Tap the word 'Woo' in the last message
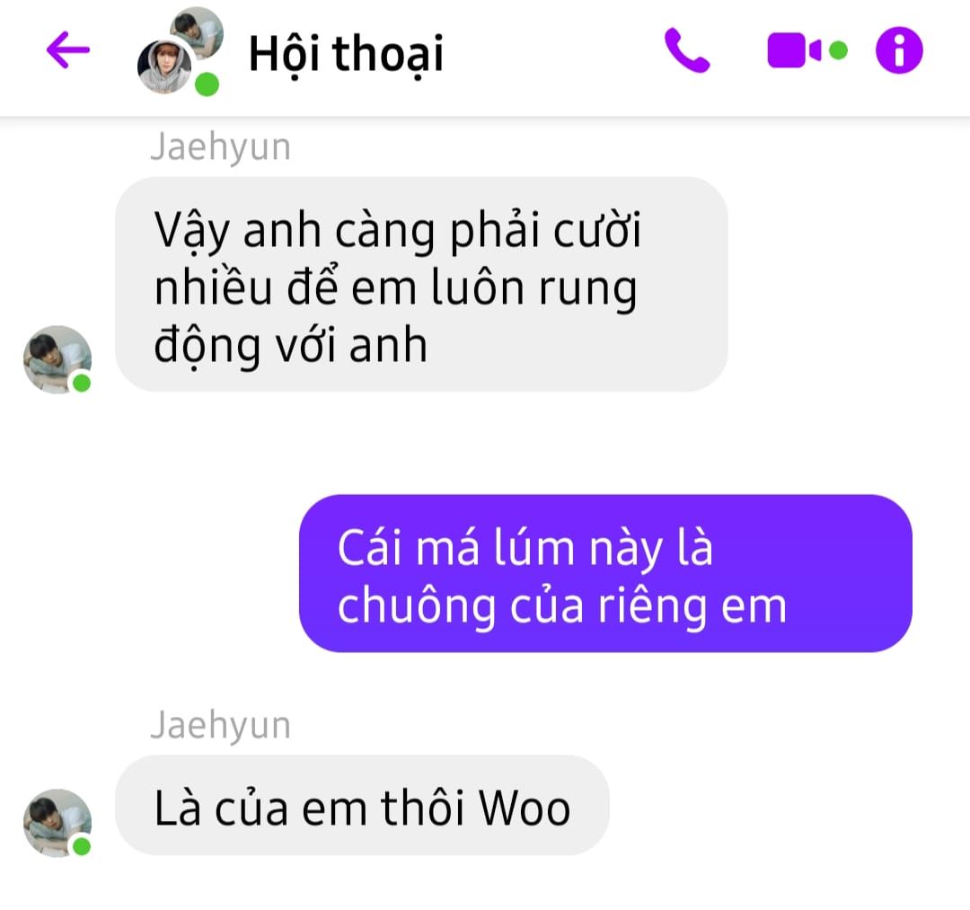Viewport: 970px width, 910px height. [525, 808]
